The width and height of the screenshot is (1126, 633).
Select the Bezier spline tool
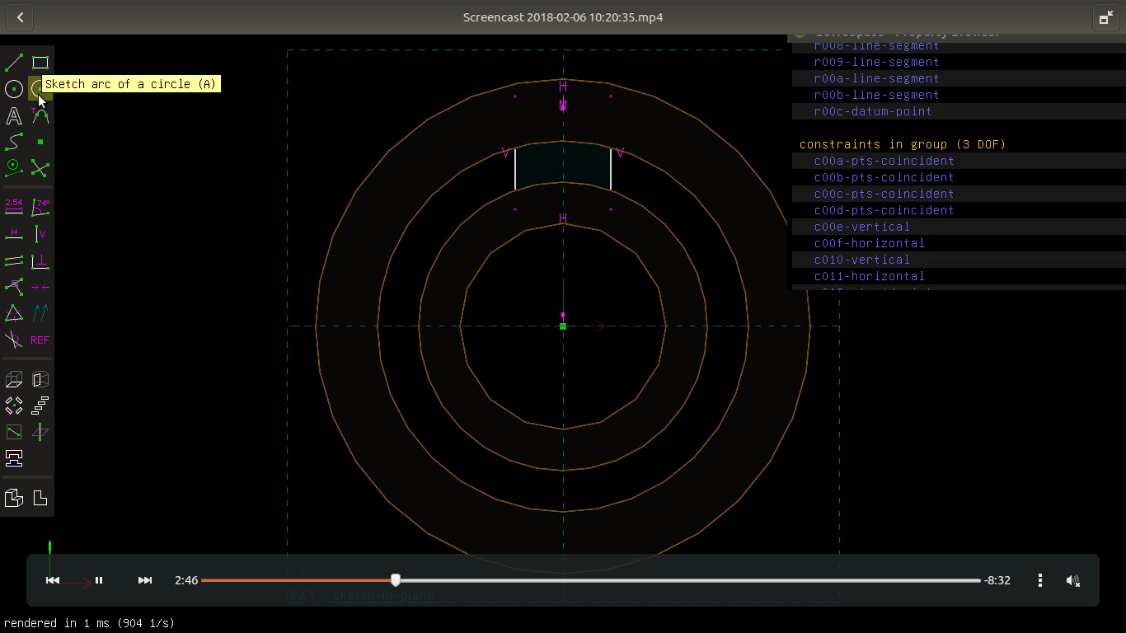click(x=14, y=142)
